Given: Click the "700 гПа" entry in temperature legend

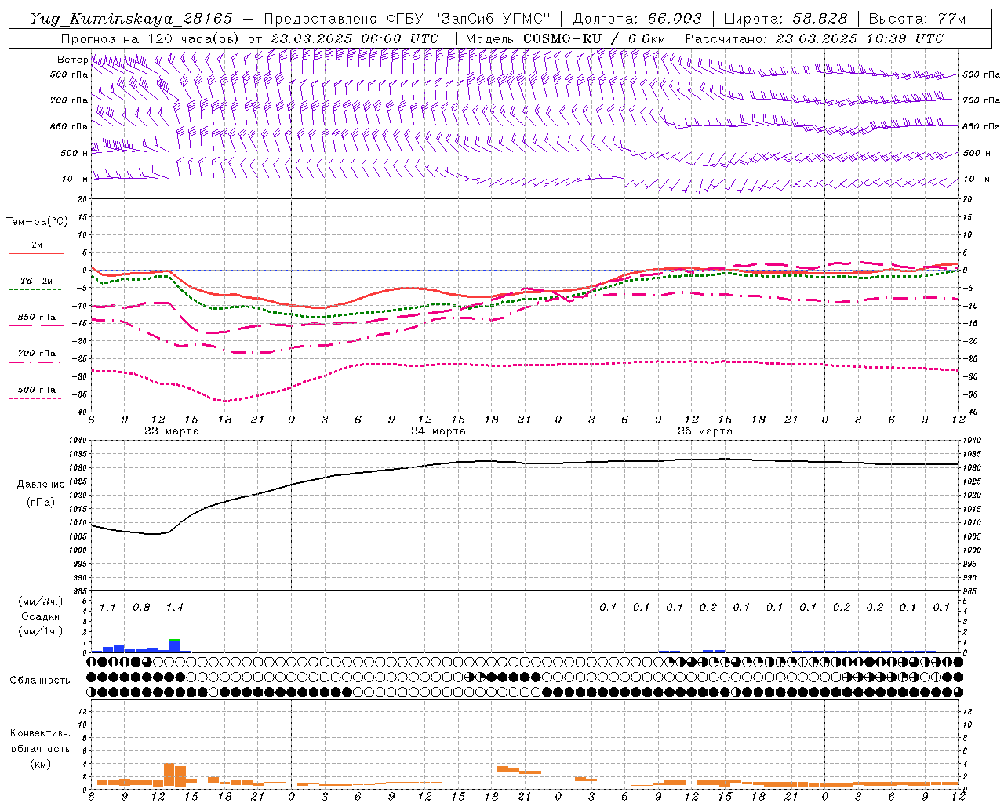Looking at the screenshot, I should click(36, 354).
